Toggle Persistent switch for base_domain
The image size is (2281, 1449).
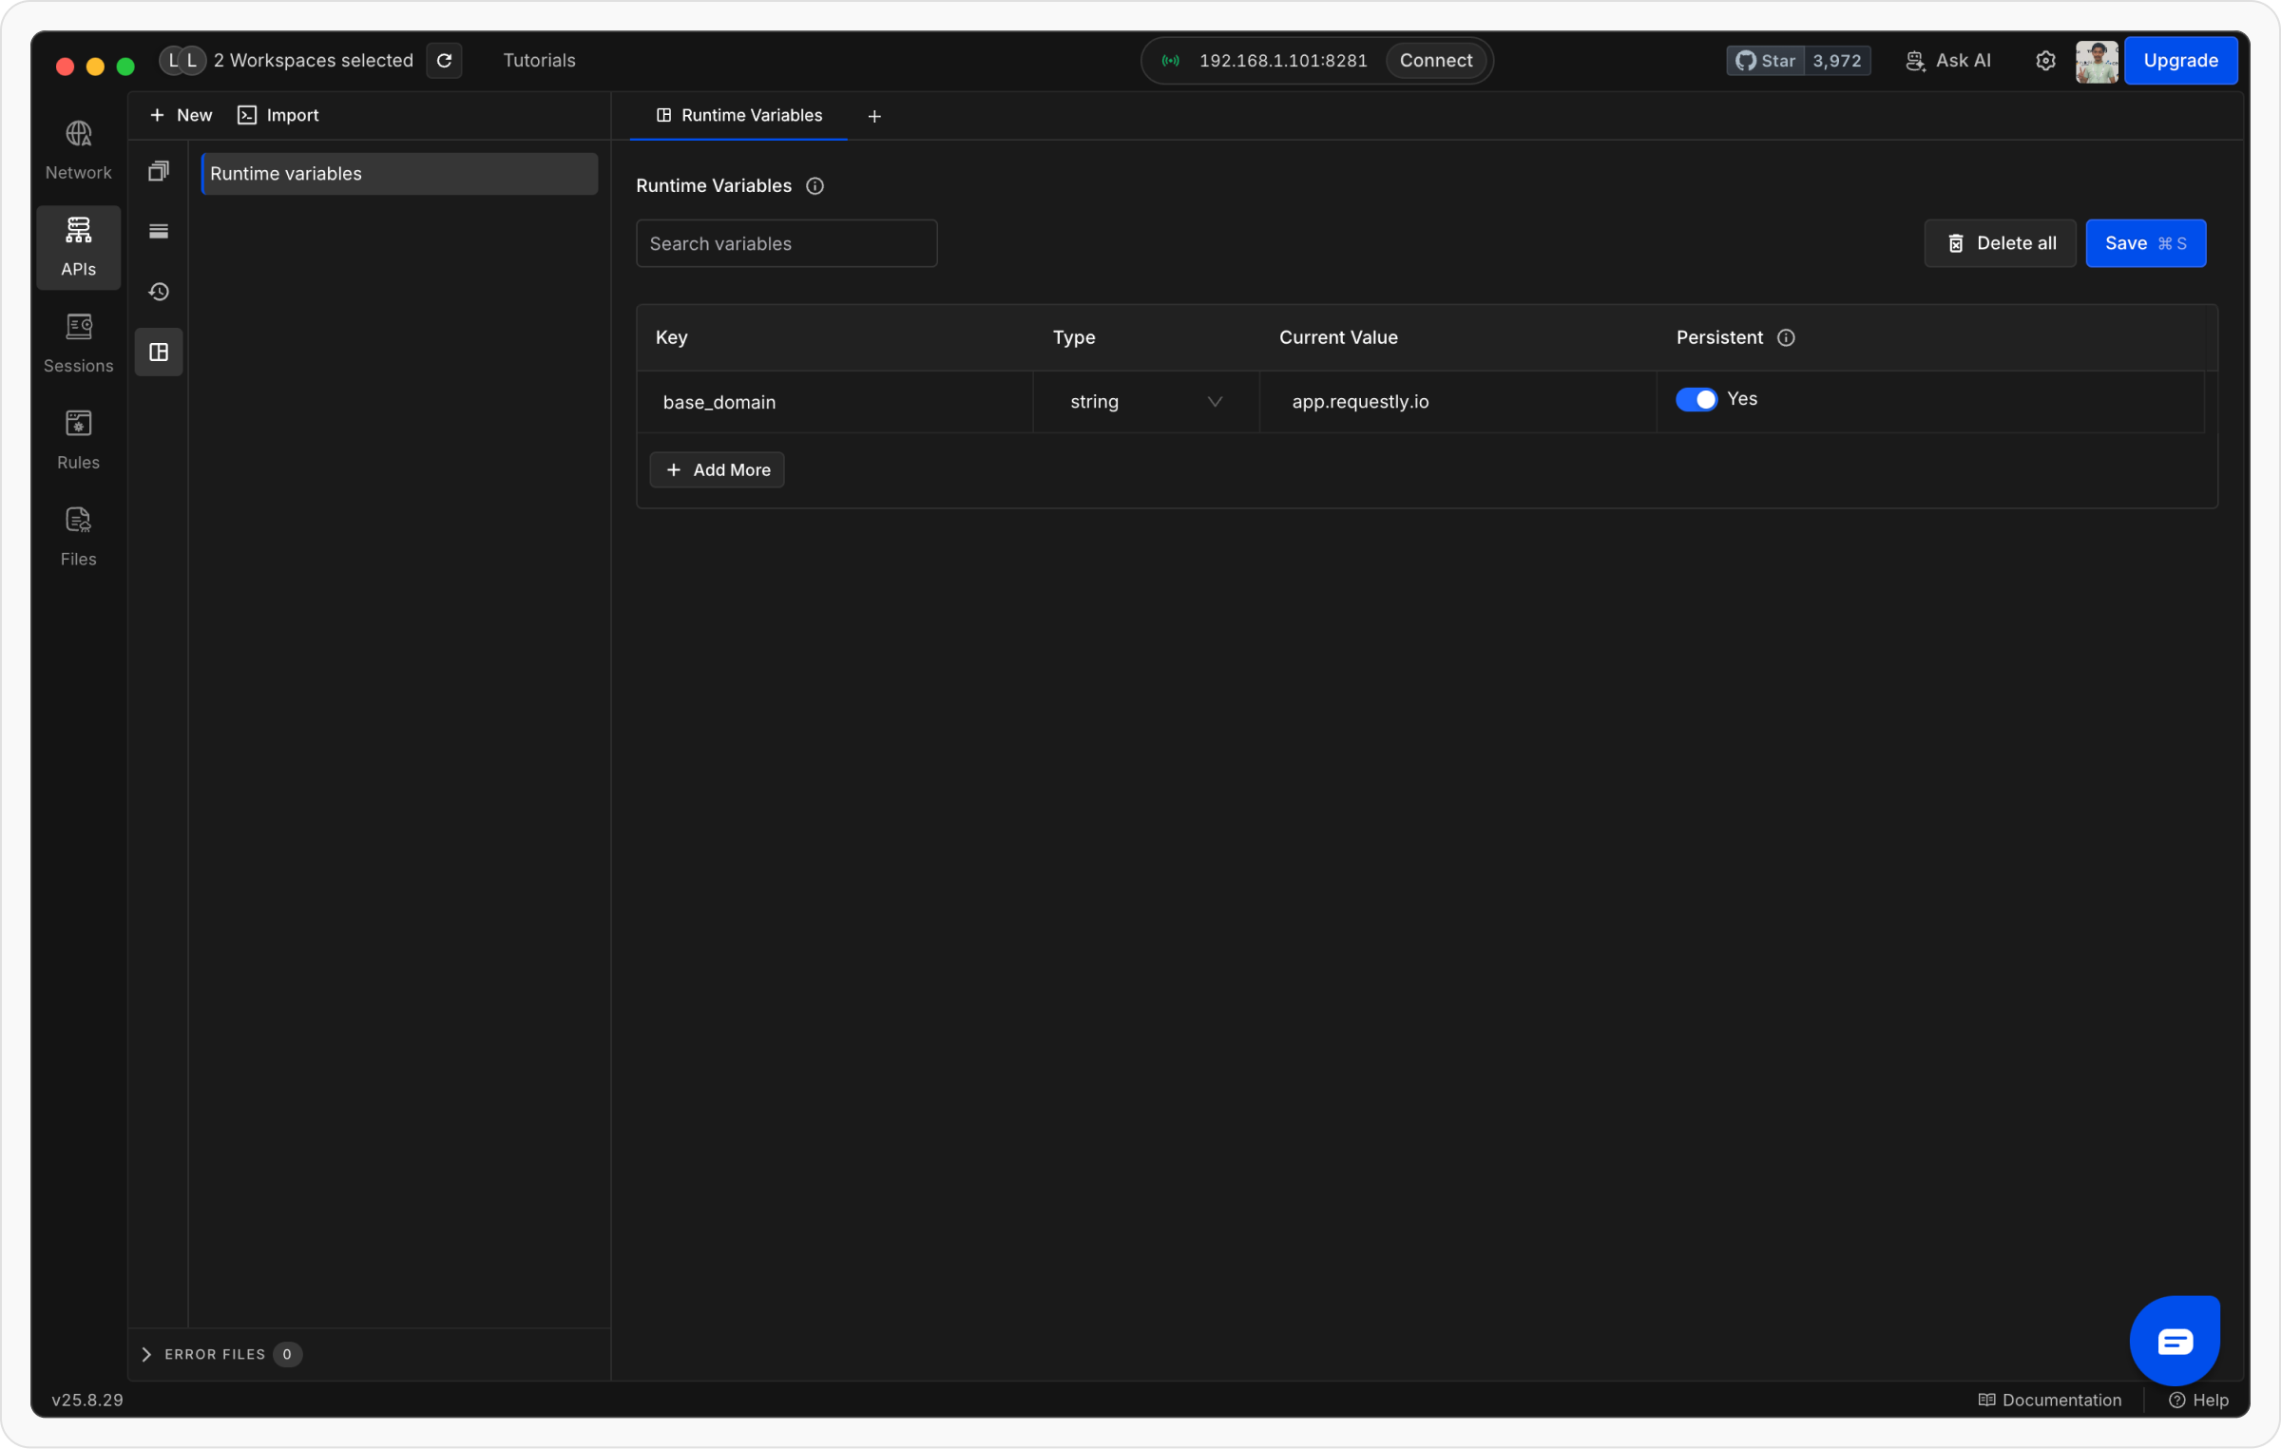(1696, 400)
